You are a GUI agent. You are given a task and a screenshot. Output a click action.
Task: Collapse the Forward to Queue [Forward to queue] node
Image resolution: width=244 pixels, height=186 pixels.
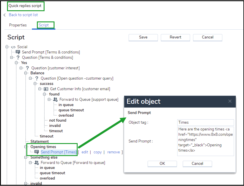point(30,162)
